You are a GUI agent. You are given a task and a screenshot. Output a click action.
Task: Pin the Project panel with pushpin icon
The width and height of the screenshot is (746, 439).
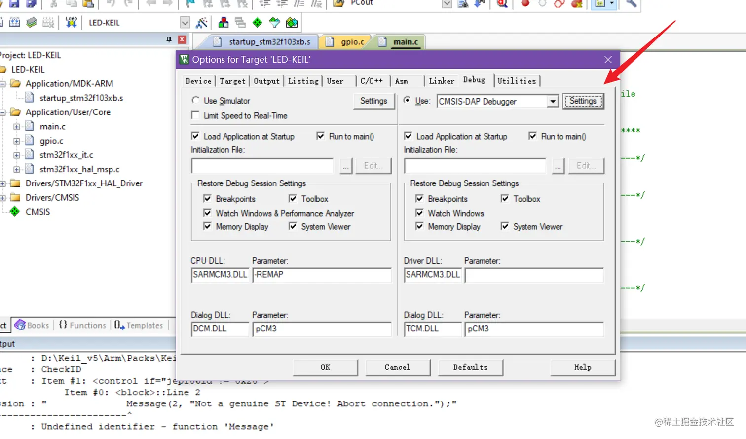coord(169,39)
